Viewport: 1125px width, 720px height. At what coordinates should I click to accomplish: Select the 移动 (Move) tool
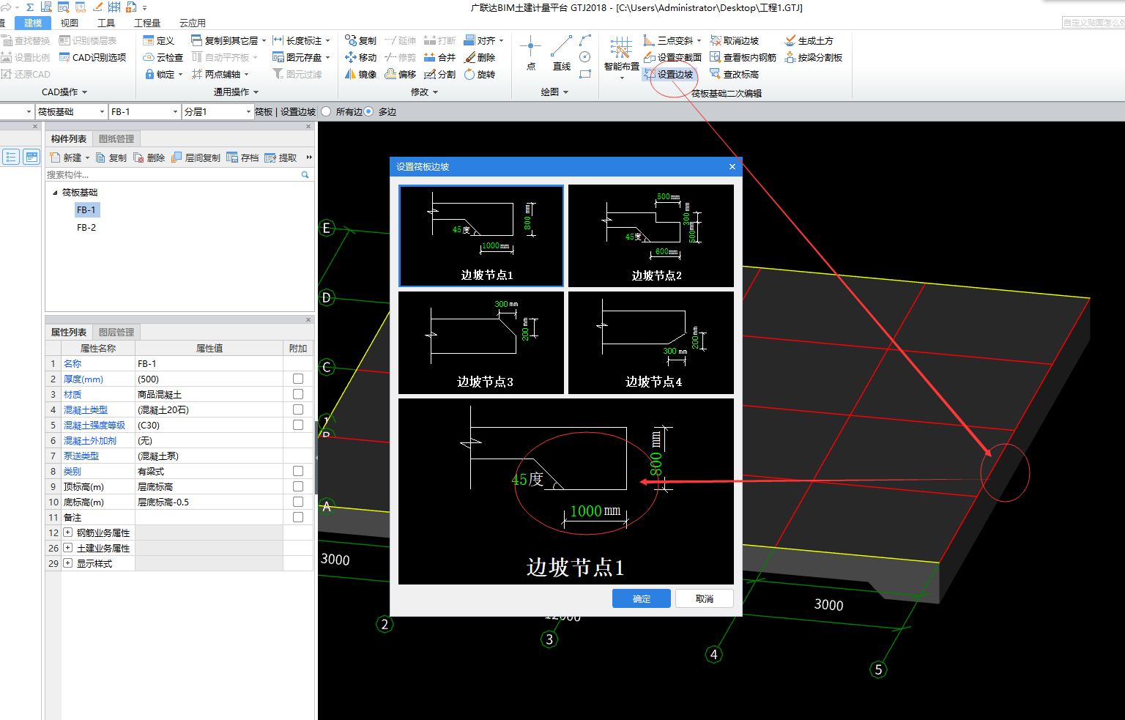pyautogui.click(x=360, y=57)
